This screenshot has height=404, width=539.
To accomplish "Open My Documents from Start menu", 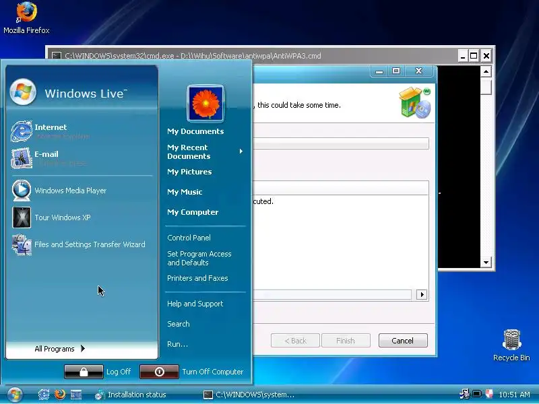I will [x=195, y=131].
